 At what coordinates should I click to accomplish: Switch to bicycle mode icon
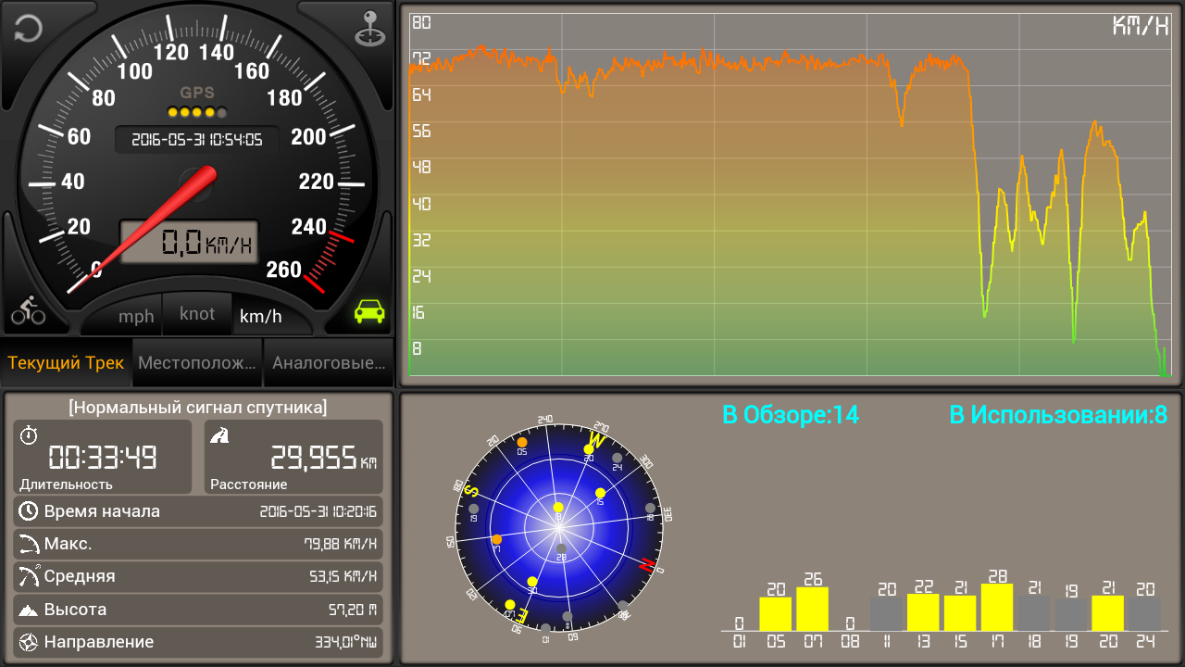tap(28, 310)
